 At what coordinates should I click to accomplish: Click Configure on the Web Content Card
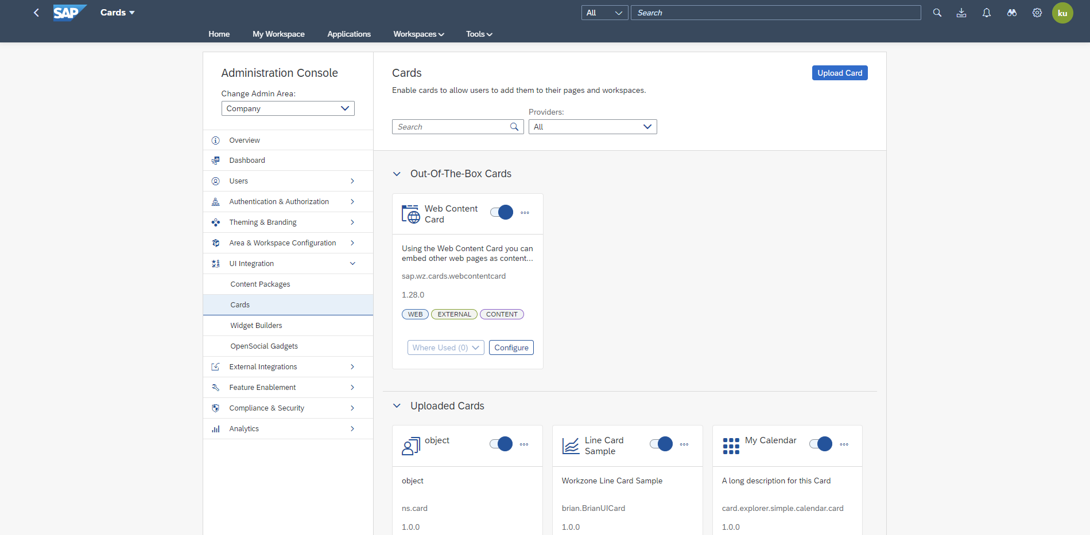click(x=511, y=347)
